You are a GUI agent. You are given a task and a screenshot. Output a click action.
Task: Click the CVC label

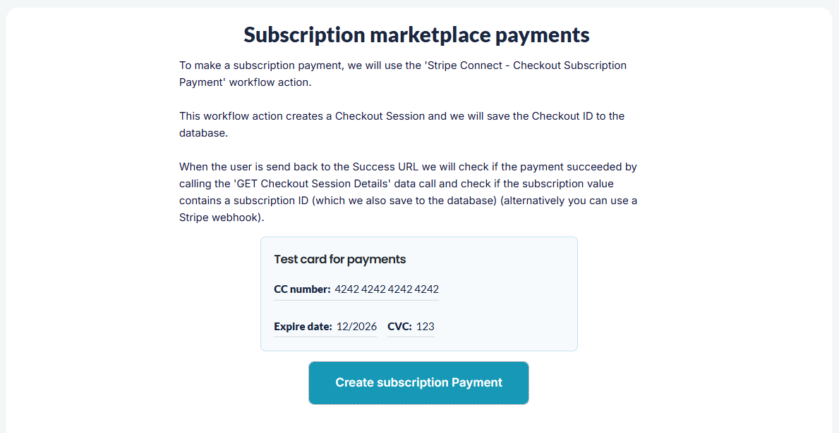tap(399, 327)
